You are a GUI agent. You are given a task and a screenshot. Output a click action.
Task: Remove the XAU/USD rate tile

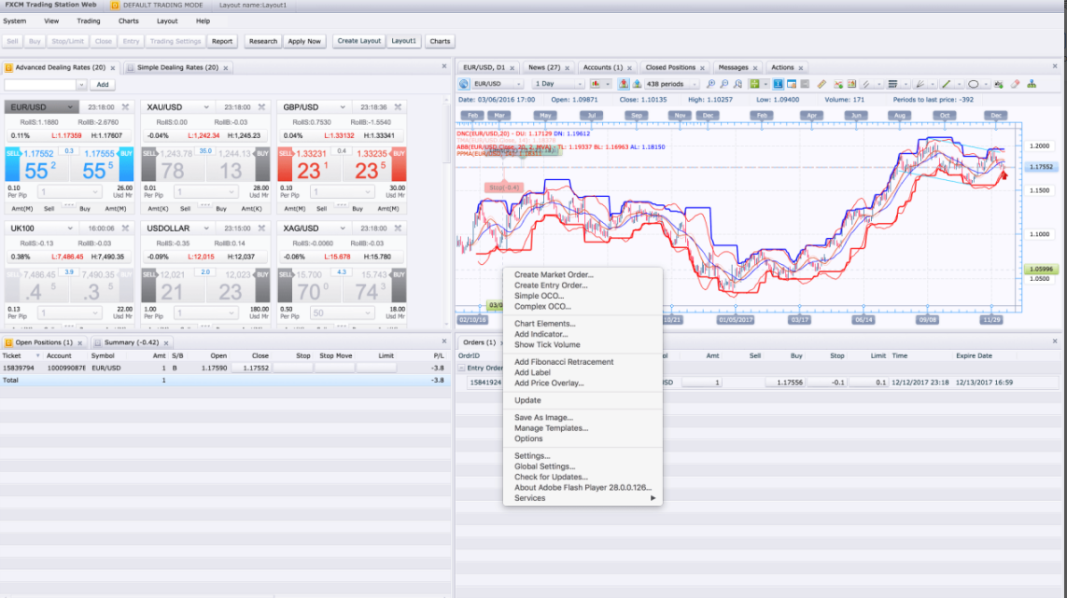coord(261,106)
